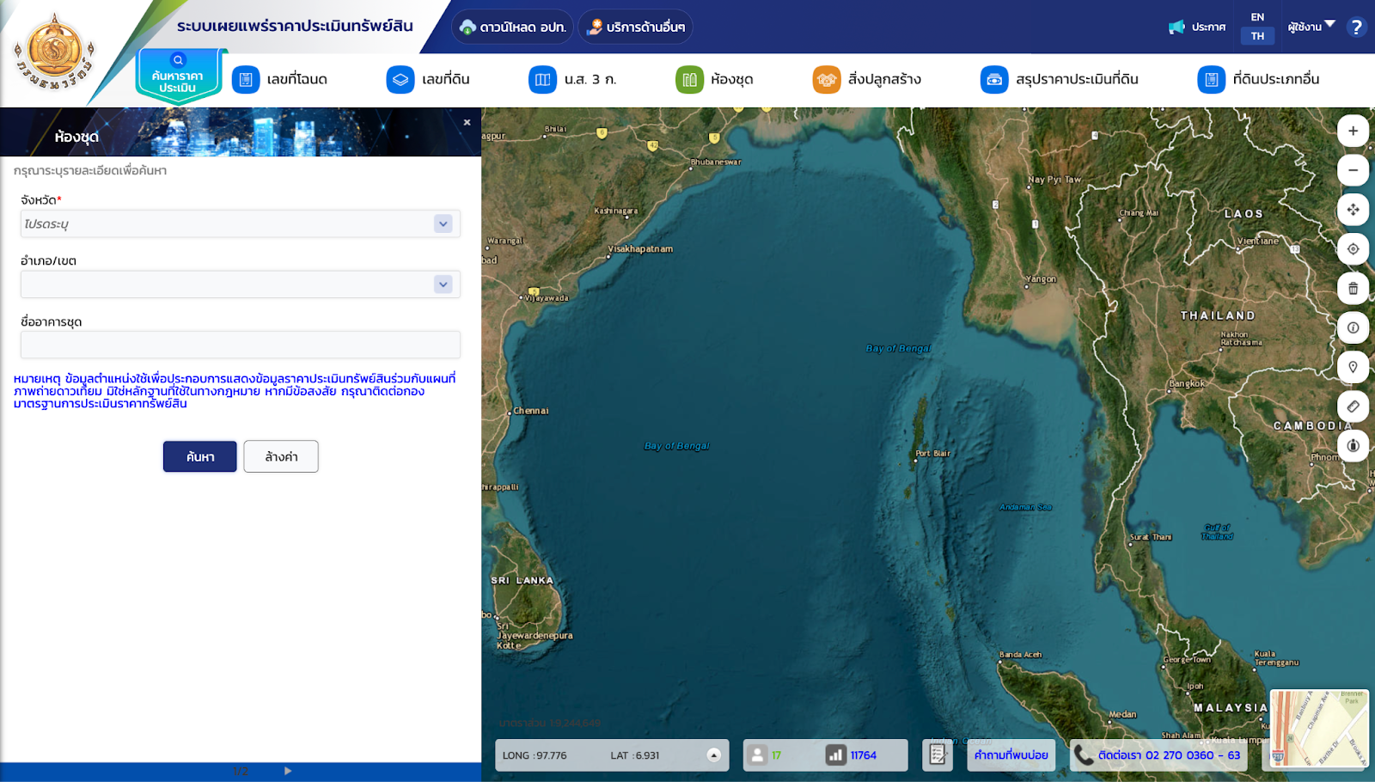Click the ค้นหา search button
Viewport: 1375px width, 782px height.
click(x=199, y=457)
